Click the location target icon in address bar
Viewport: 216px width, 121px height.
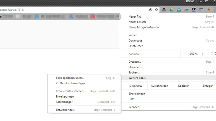pos(151,10)
